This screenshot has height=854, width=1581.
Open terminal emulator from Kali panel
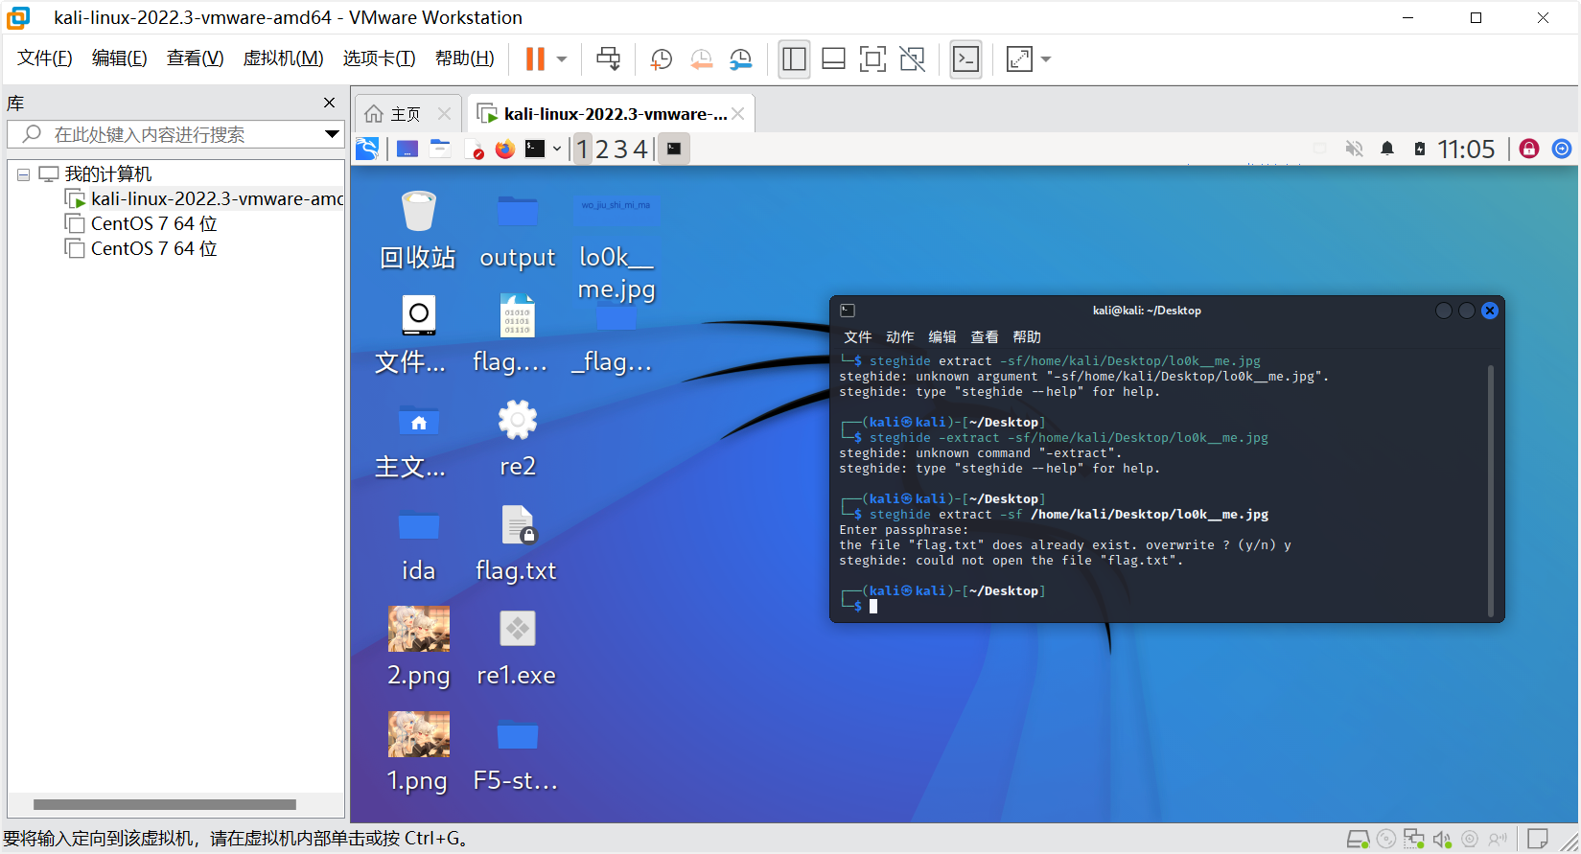point(535,149)
